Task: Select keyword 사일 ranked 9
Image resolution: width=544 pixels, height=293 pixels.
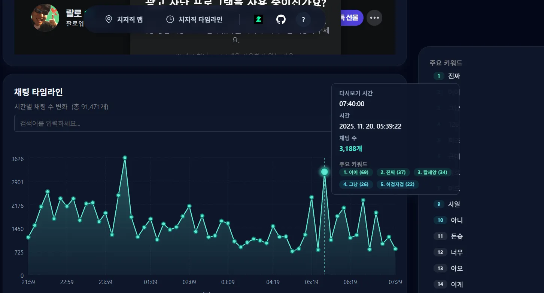Action: [x=454, y=204]
